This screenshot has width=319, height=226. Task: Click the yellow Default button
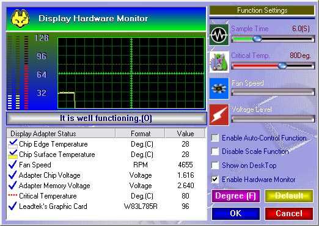pos(289,196)
